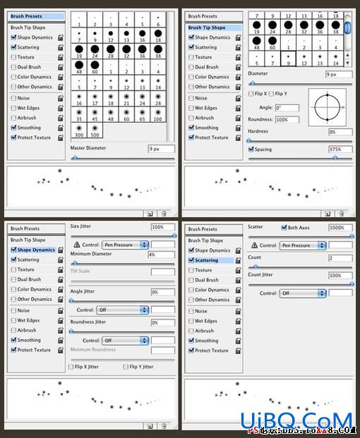Click Count slider handle in Scattering panel
Image resolution: width=360 pixels, height=438 pixels.
point(256,267)
